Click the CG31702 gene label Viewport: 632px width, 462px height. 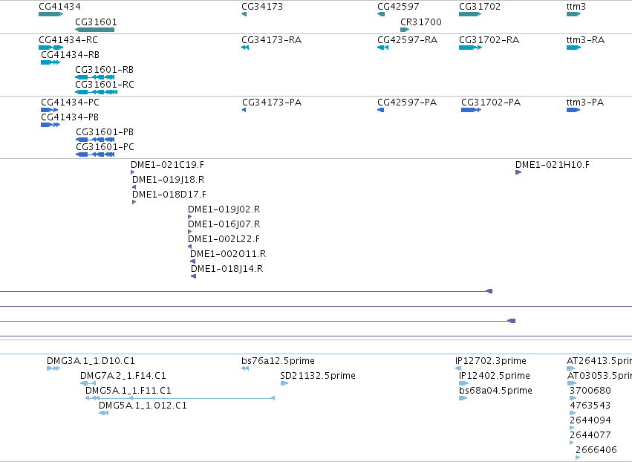click(480, 7)
